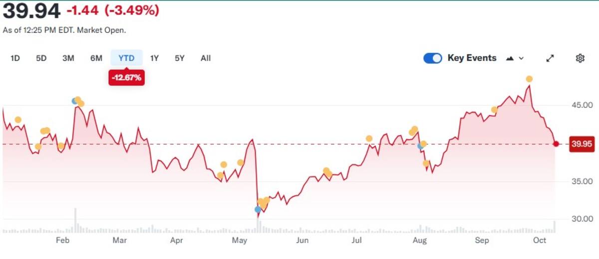Select the 1D time range

click(15, 58)
